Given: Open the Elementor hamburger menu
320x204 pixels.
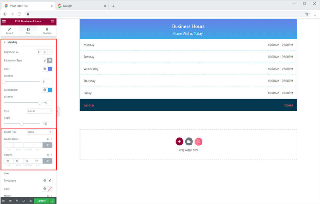Looking at the screenshot, I should pos(4,21).
